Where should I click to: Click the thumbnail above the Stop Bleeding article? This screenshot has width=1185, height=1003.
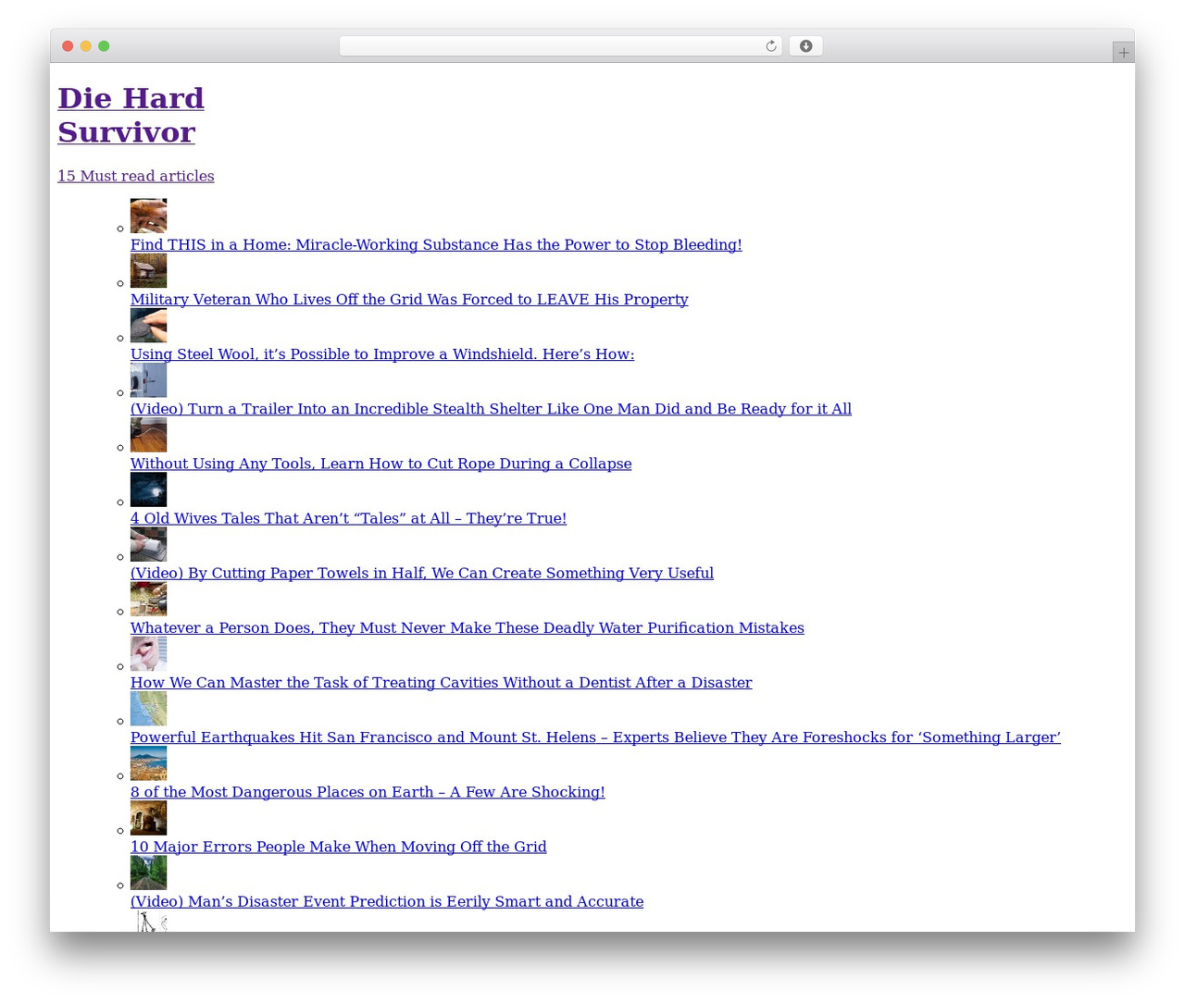click(x=148, y=216)
